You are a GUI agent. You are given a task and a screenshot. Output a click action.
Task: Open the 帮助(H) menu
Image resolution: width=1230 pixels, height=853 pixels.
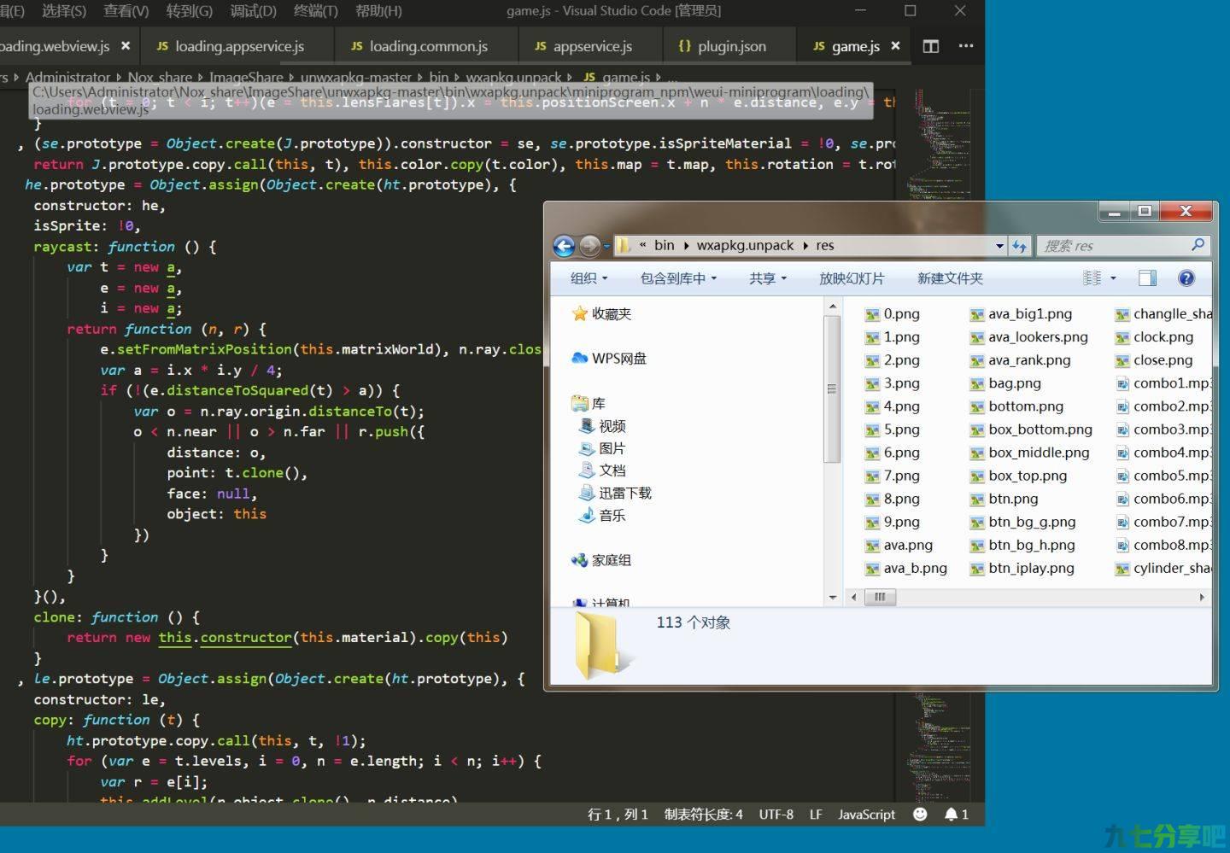[x=378, y=11]
